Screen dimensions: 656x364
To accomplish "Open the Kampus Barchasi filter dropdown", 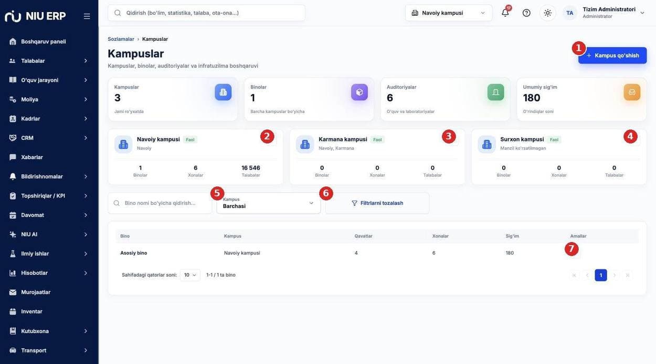I will pyautogui.click(x=269, y=203).
